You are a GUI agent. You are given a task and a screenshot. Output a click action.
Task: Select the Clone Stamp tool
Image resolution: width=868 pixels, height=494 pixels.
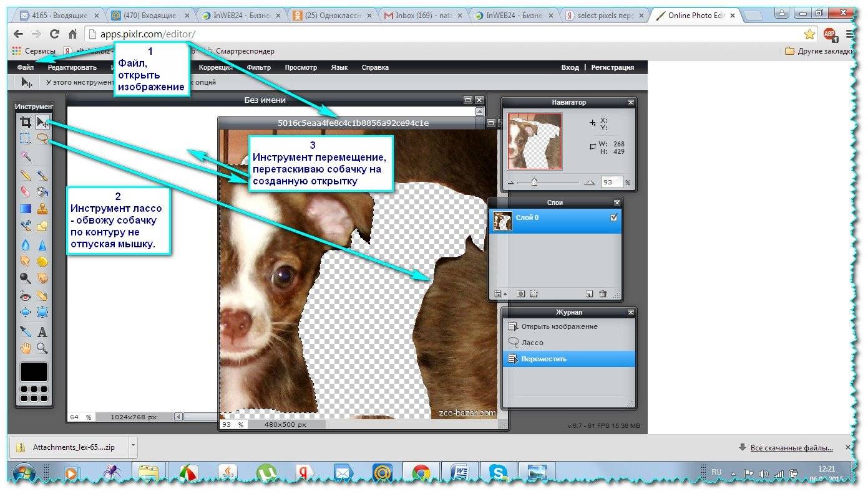pos(42,209)
